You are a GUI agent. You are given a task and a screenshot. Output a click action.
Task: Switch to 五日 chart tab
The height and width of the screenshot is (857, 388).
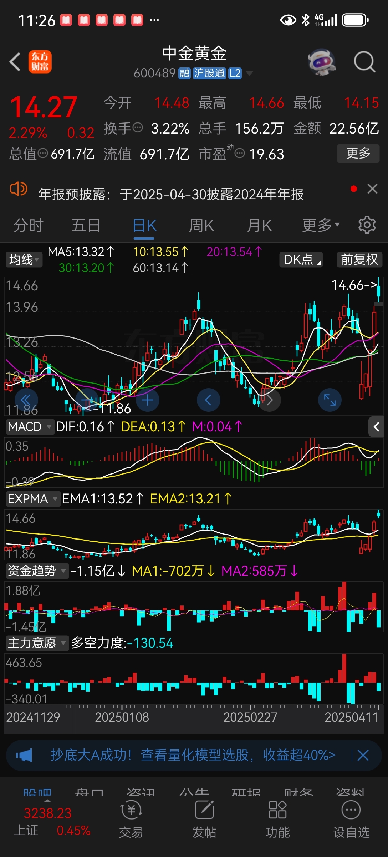click(86, 226)
